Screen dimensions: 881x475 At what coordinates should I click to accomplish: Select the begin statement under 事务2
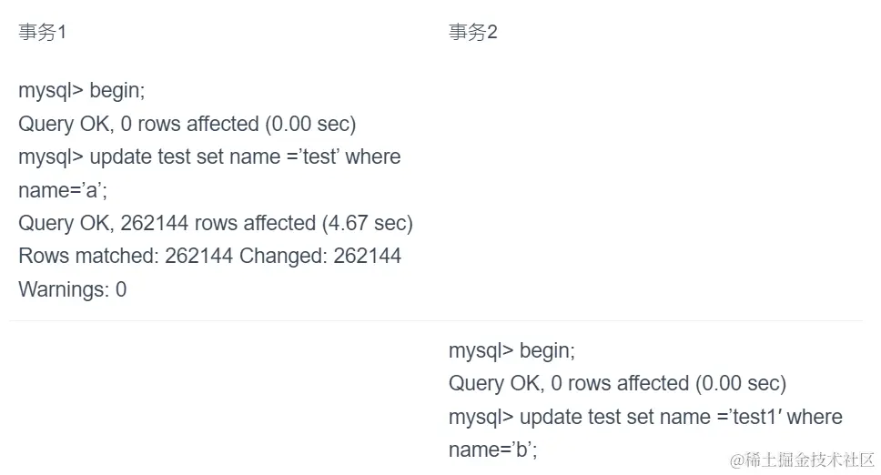512,350
